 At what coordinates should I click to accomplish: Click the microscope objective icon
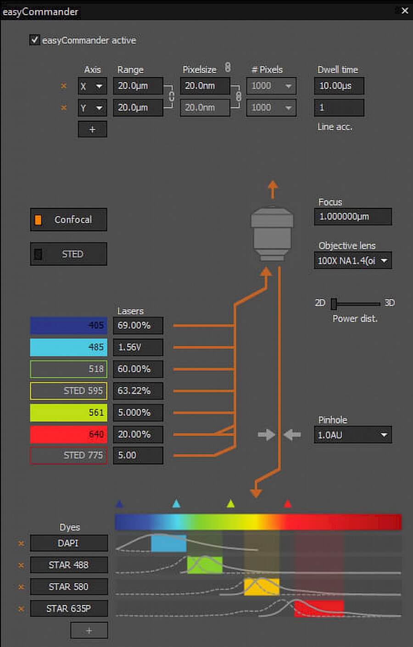[x=272, y=234]
